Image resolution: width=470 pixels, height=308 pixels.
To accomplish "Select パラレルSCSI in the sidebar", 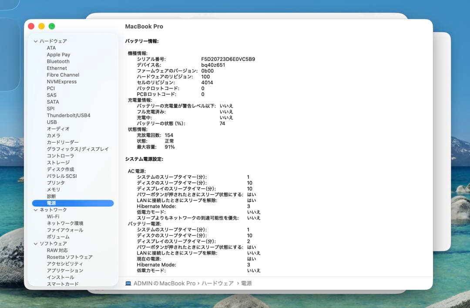I will pyautogui.click(x=62, y=176).
